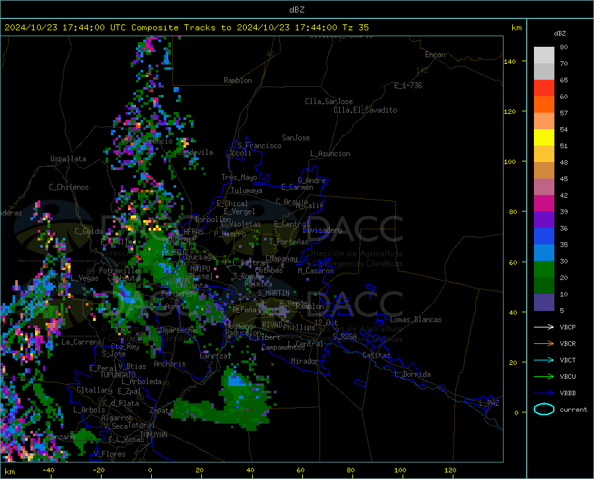Click the S_Francisco map label

(259, 146)
